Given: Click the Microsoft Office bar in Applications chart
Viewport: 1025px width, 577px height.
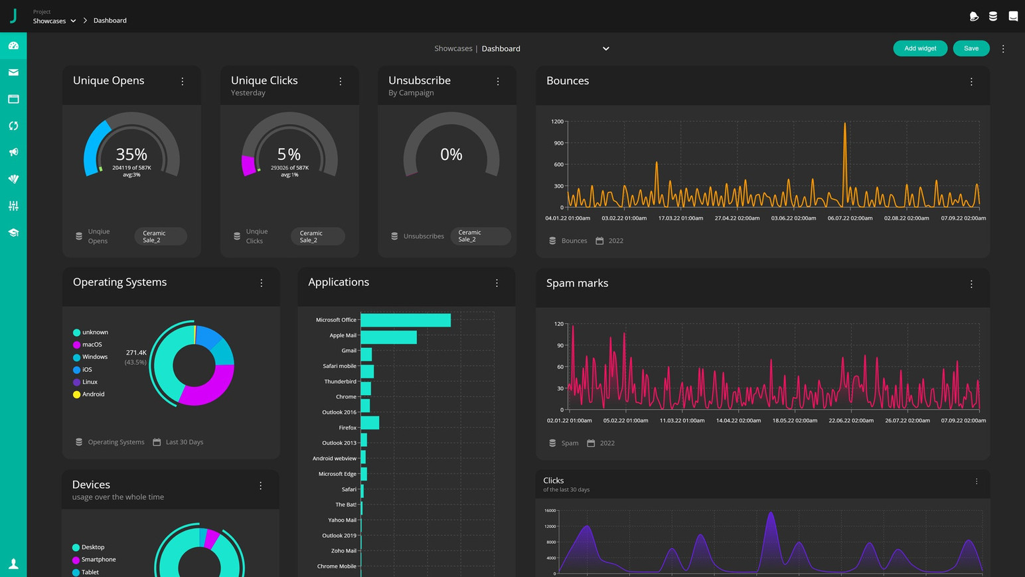Looking at the screenshot, I should [x=406, y=320].
